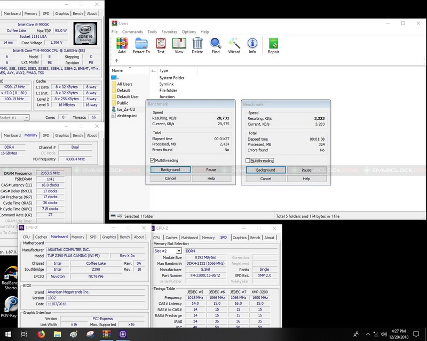Click the 2053.5 MHz DRAM frequency value

(50, 173)
